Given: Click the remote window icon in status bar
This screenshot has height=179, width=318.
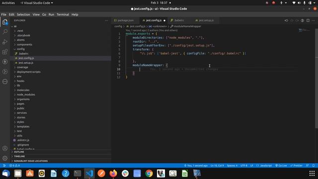Looking at the screenshot, I should coord(4,166).
